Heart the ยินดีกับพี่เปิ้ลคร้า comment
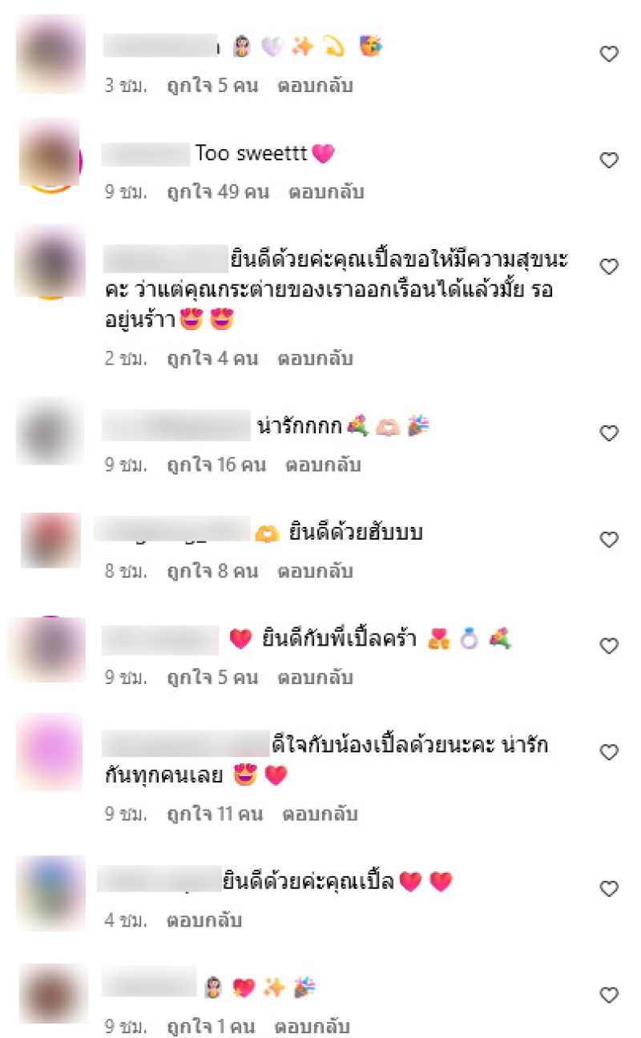Screen dimensions: 641x1038 [x=609, y=646]
